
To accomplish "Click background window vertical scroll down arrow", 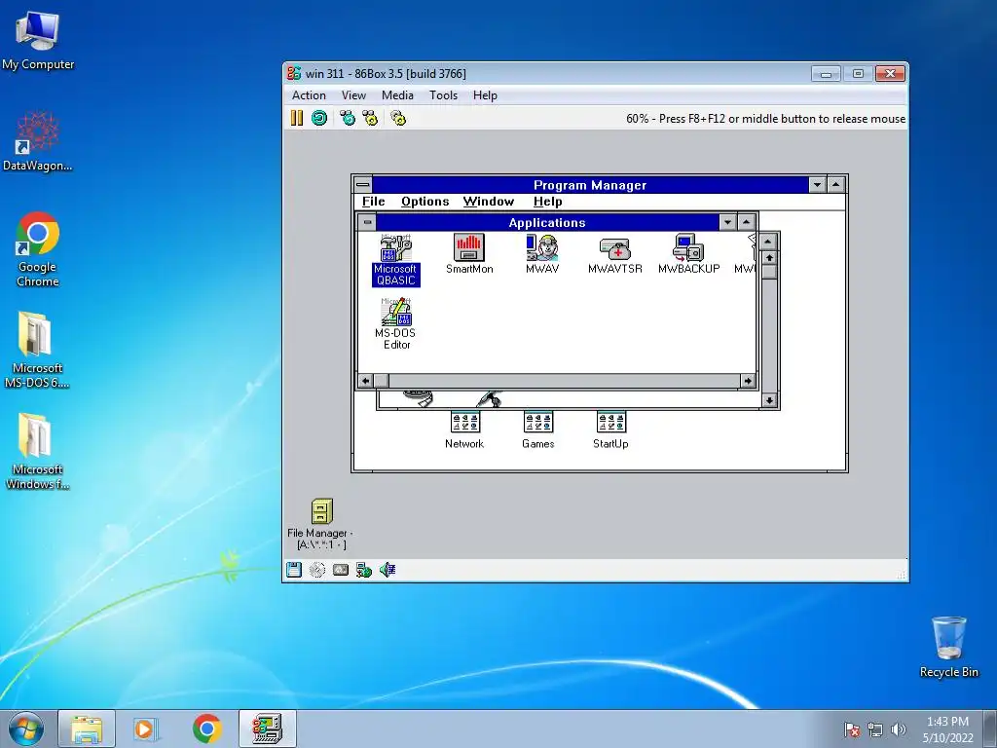I will (769, 400).
